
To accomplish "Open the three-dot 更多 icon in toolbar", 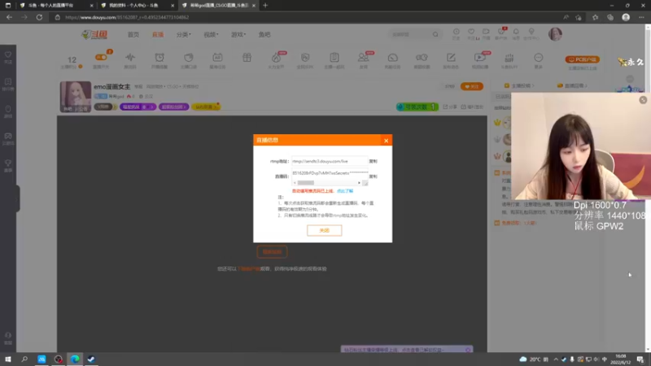I will coord(539,59).
